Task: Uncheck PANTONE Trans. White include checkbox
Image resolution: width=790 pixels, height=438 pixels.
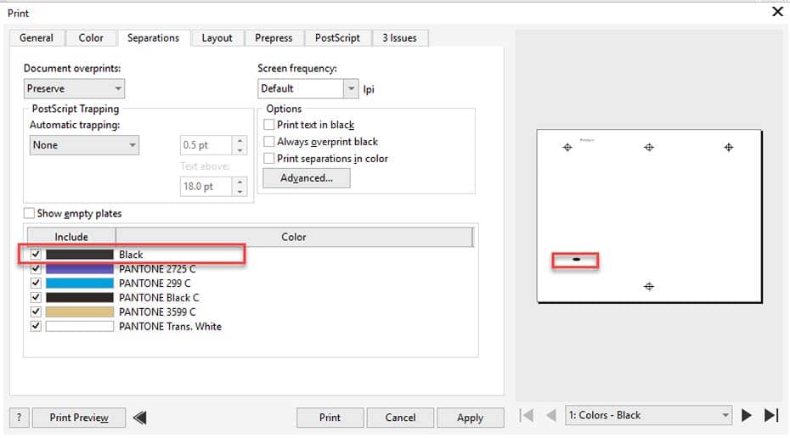Action: click(x=36, y=326)
